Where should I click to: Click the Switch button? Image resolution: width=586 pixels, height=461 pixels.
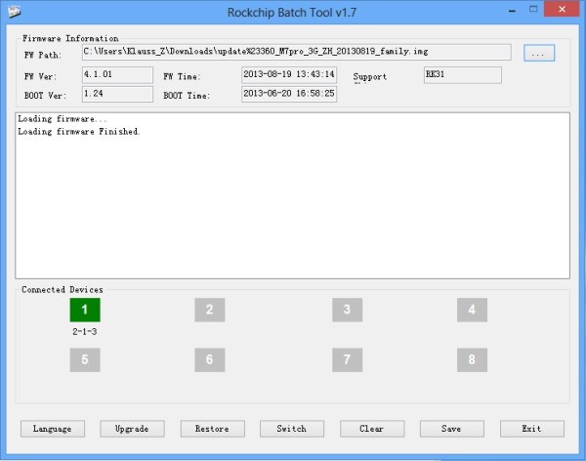coord(292,429)
